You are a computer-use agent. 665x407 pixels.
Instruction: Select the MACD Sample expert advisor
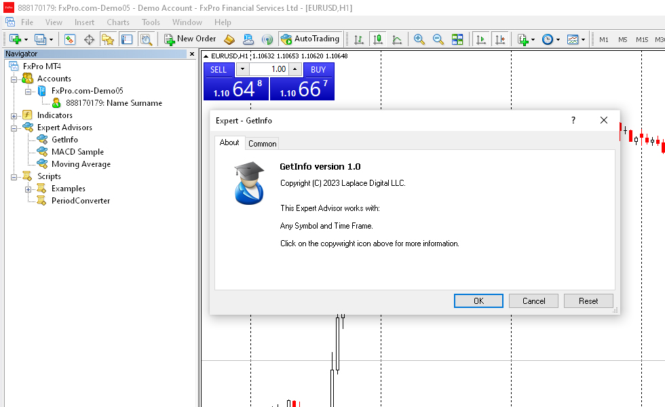coord(77,152)
